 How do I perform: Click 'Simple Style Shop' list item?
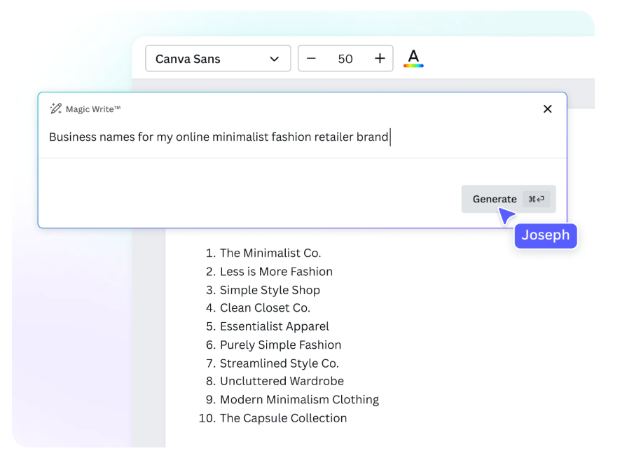tap(270, 290)
